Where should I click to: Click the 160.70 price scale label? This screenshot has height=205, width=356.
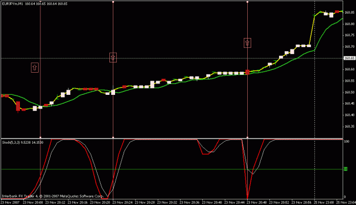(349, 47)
